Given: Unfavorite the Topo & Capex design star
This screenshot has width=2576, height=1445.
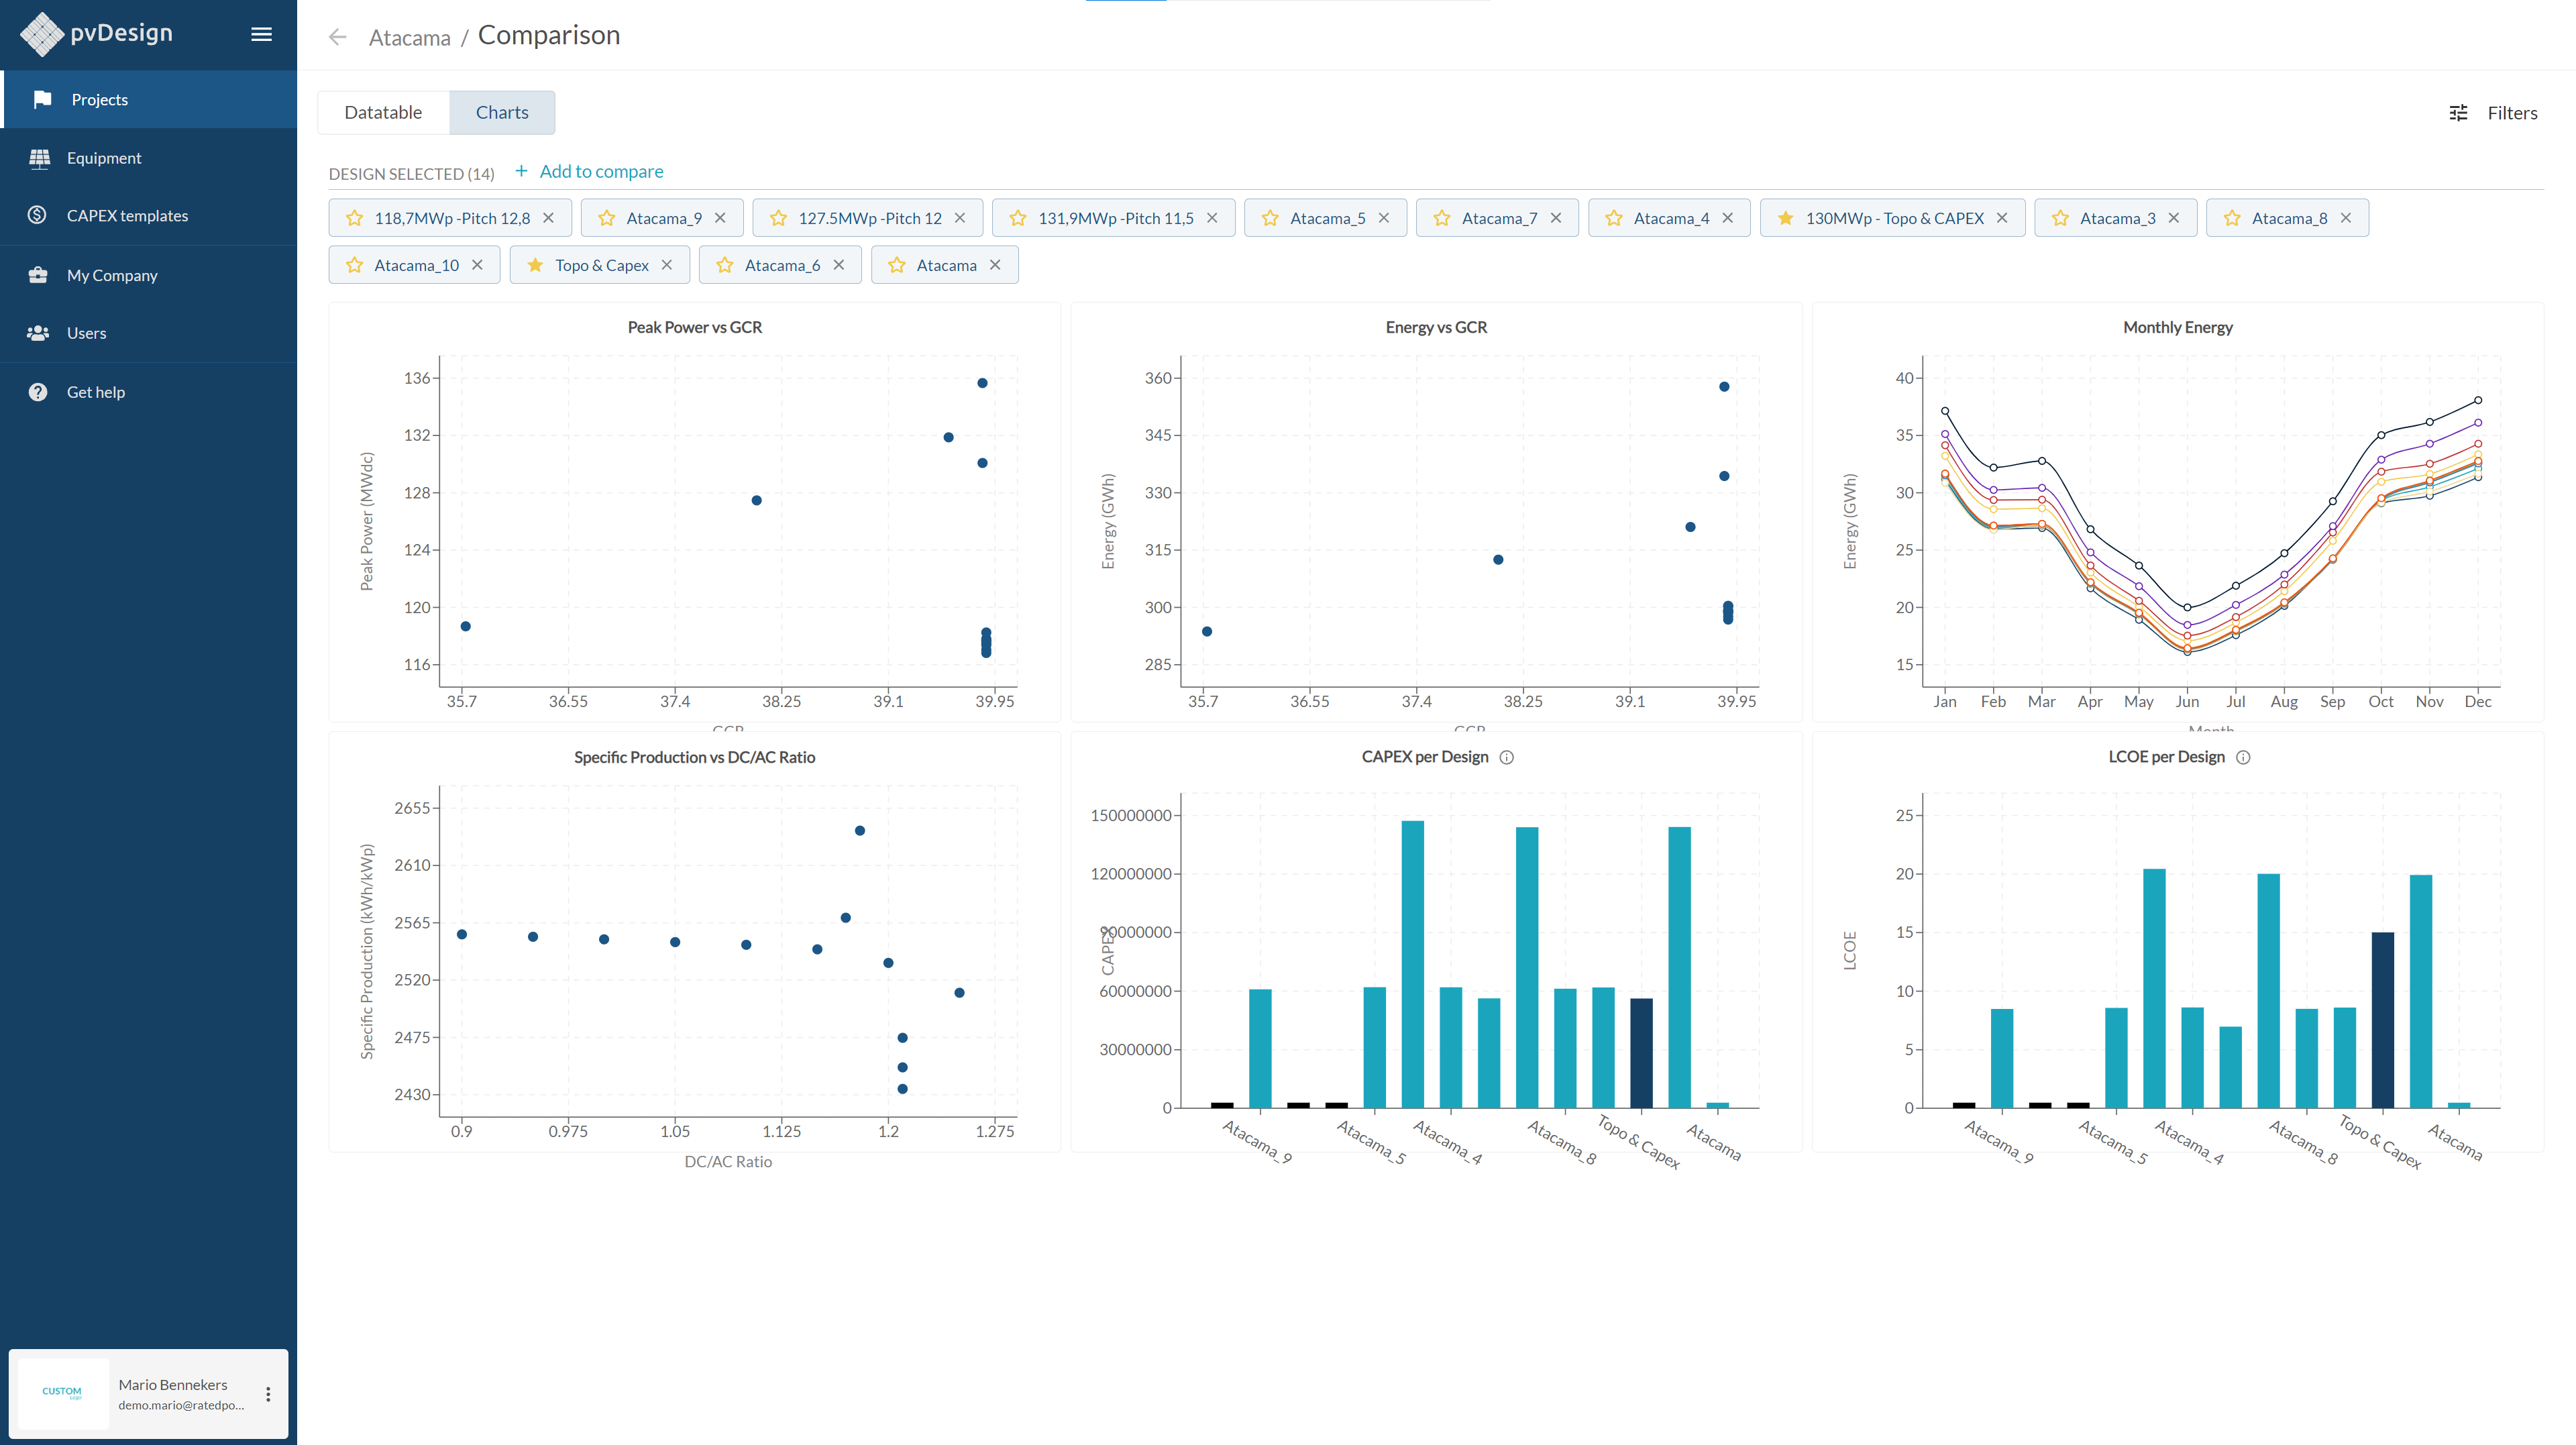Looking at the screenshot, I should (x=535, y=265).
